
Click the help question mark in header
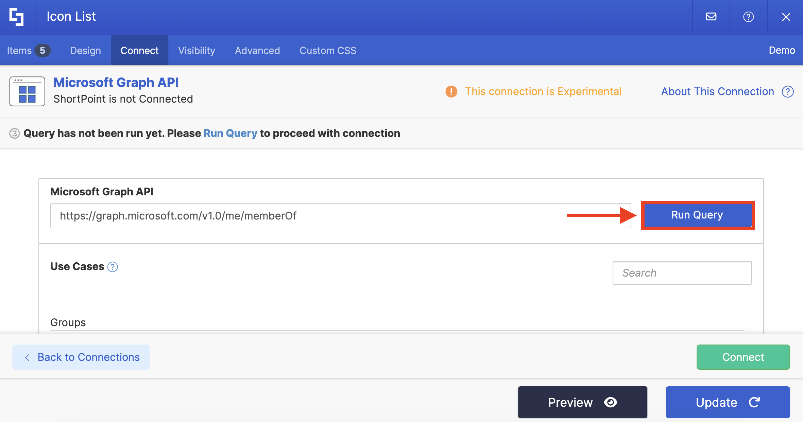point(748,17)
